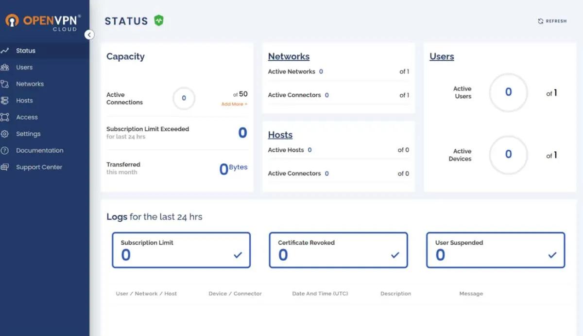
Task: Click the Description column header
Action: click(x=395, y=294)
